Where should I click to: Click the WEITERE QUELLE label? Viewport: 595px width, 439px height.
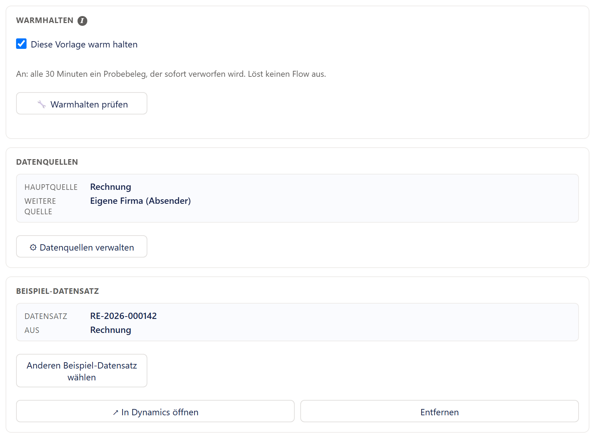[x=40, y=206]
